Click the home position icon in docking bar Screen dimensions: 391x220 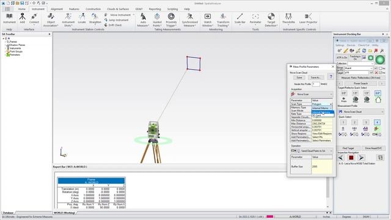(378, 100)
